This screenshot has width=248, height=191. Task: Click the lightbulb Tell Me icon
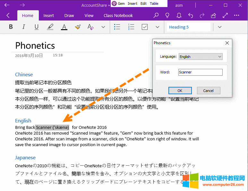[x=167, y=15]
